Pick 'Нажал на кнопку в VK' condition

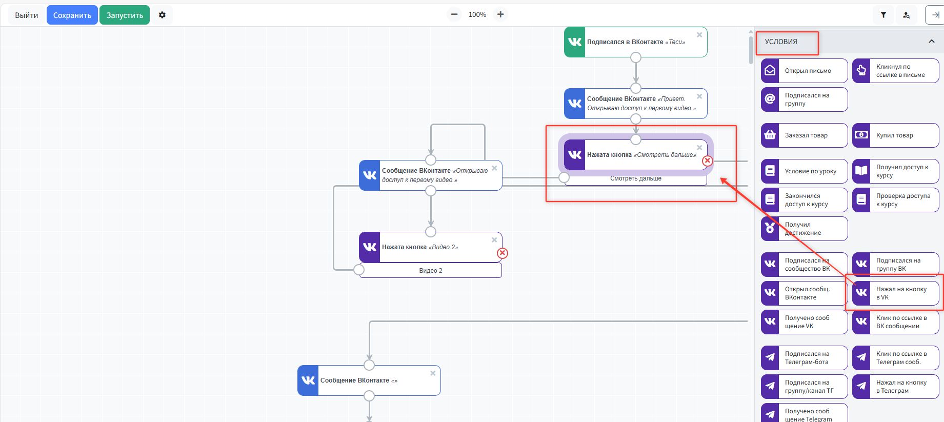tap(895, 293)
